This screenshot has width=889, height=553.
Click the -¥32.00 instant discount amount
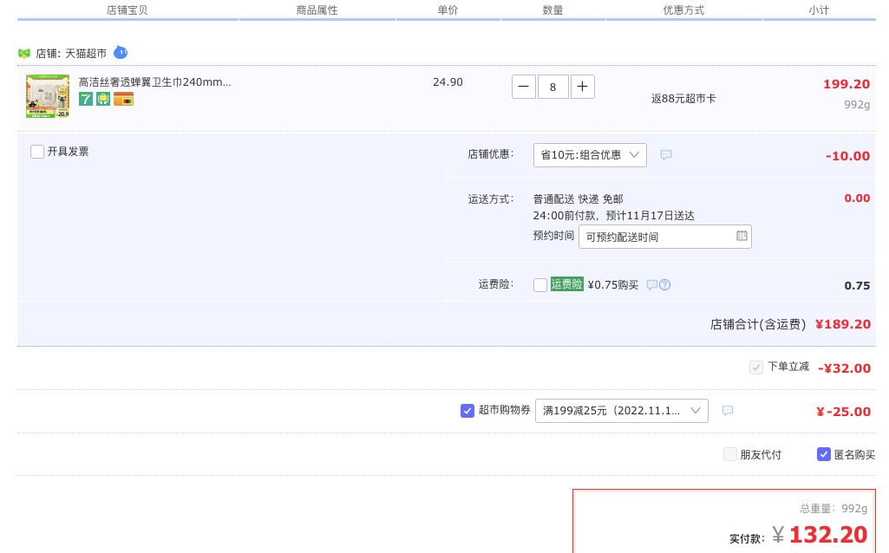(844, 368)
